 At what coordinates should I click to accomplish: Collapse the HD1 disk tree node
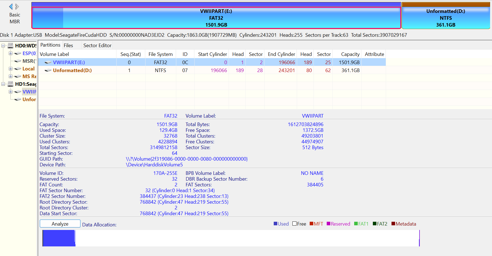point(3,84)
